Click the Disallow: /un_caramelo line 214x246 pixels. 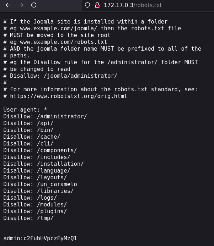40,184
